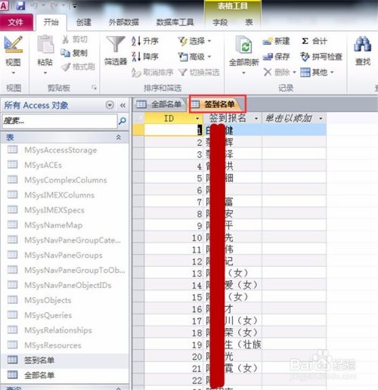Open the 字段 table tools tab
This screenshot has width=378, height=390.
point(220,23)
